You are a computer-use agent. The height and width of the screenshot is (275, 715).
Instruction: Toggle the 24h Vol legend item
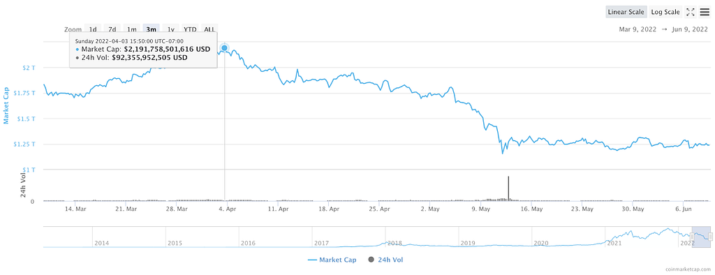tap(385, 260)
